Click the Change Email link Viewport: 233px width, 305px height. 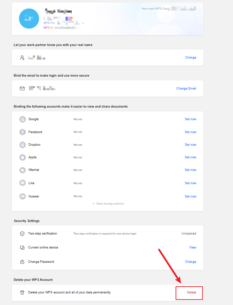(186, 89)
